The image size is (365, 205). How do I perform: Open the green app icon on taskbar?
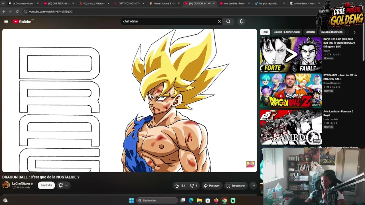click(x=233, y=200)
